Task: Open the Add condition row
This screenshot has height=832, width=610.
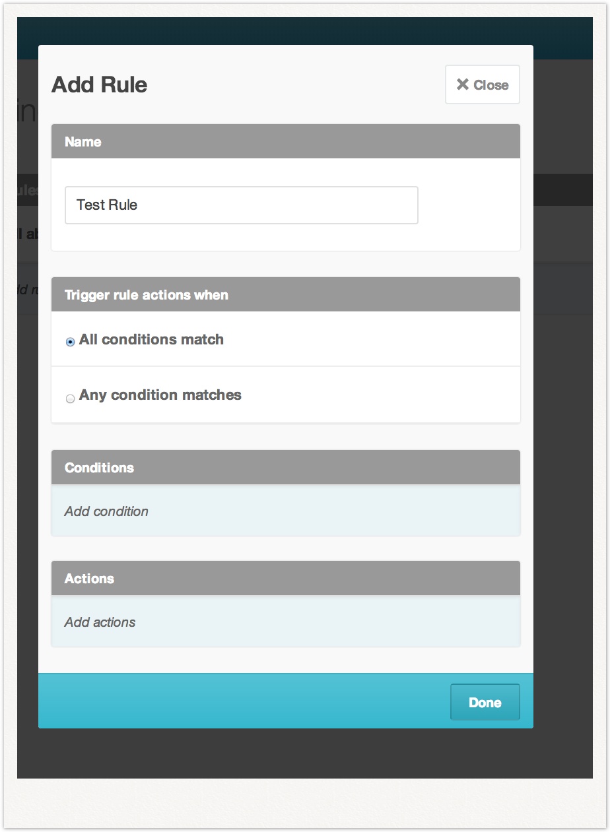Action: point(286,511)
